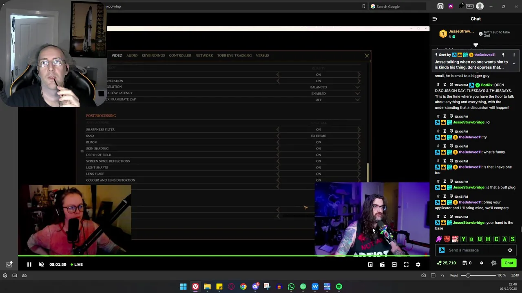Change SSAO with the left arrow
Image resolution: width=522 pixels, height=293 pixels.
(278, 136)
